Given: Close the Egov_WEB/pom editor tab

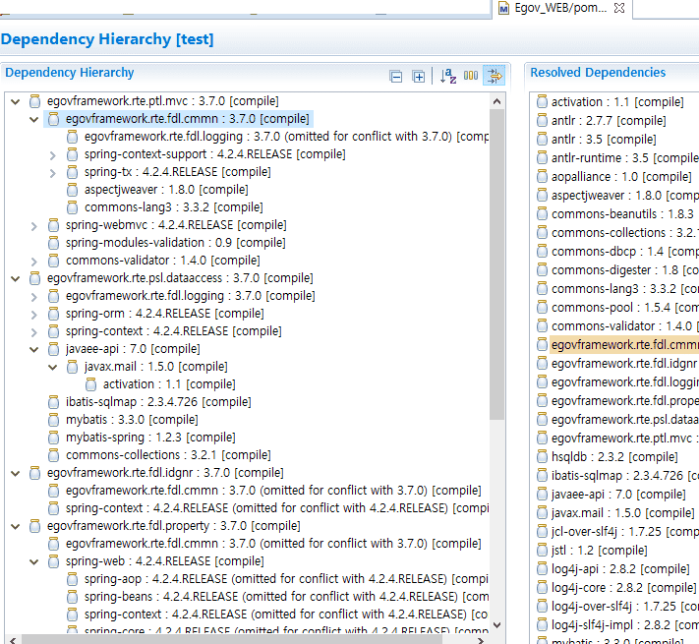Looking at the screenshot, I should [x=619, y=8].
